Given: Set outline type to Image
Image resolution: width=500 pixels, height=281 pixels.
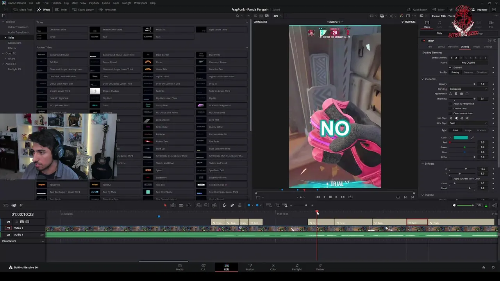Looking at the screenshot, I should tap(468, 130).
